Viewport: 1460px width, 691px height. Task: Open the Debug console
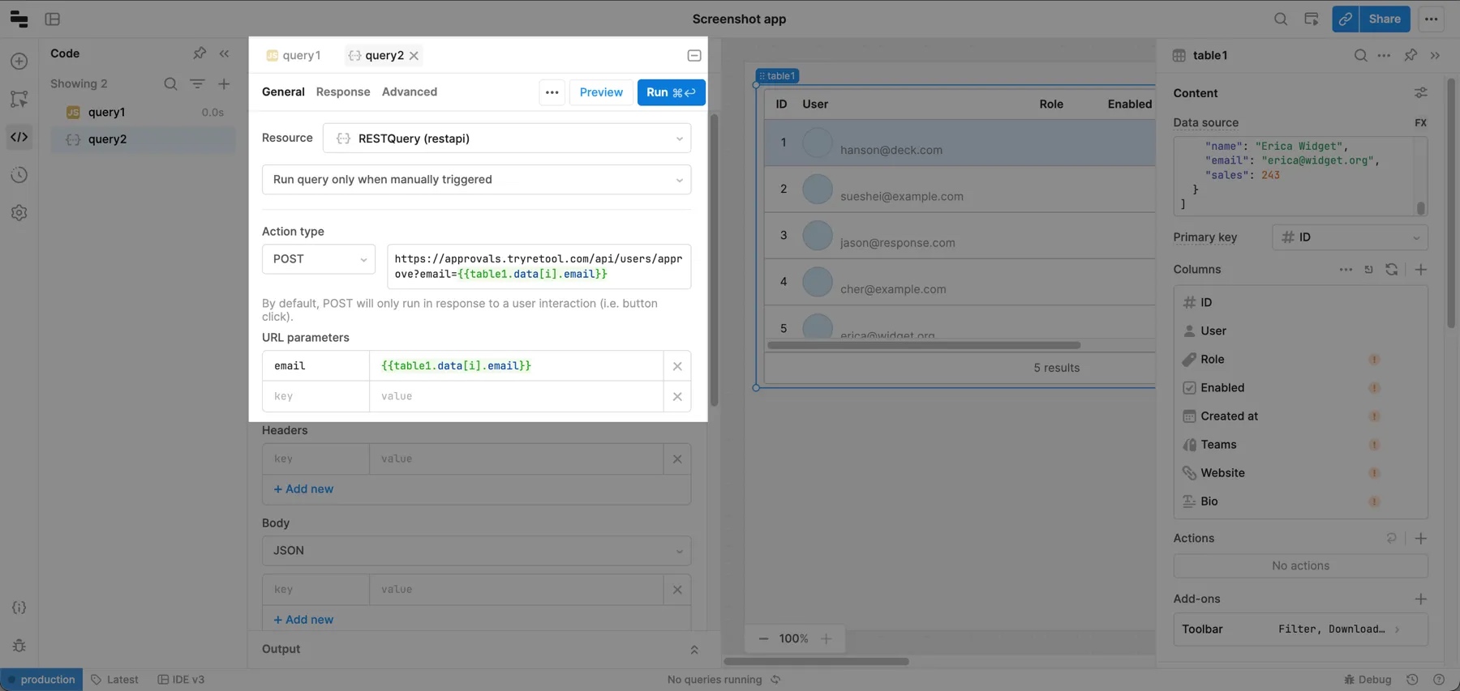1368,680
